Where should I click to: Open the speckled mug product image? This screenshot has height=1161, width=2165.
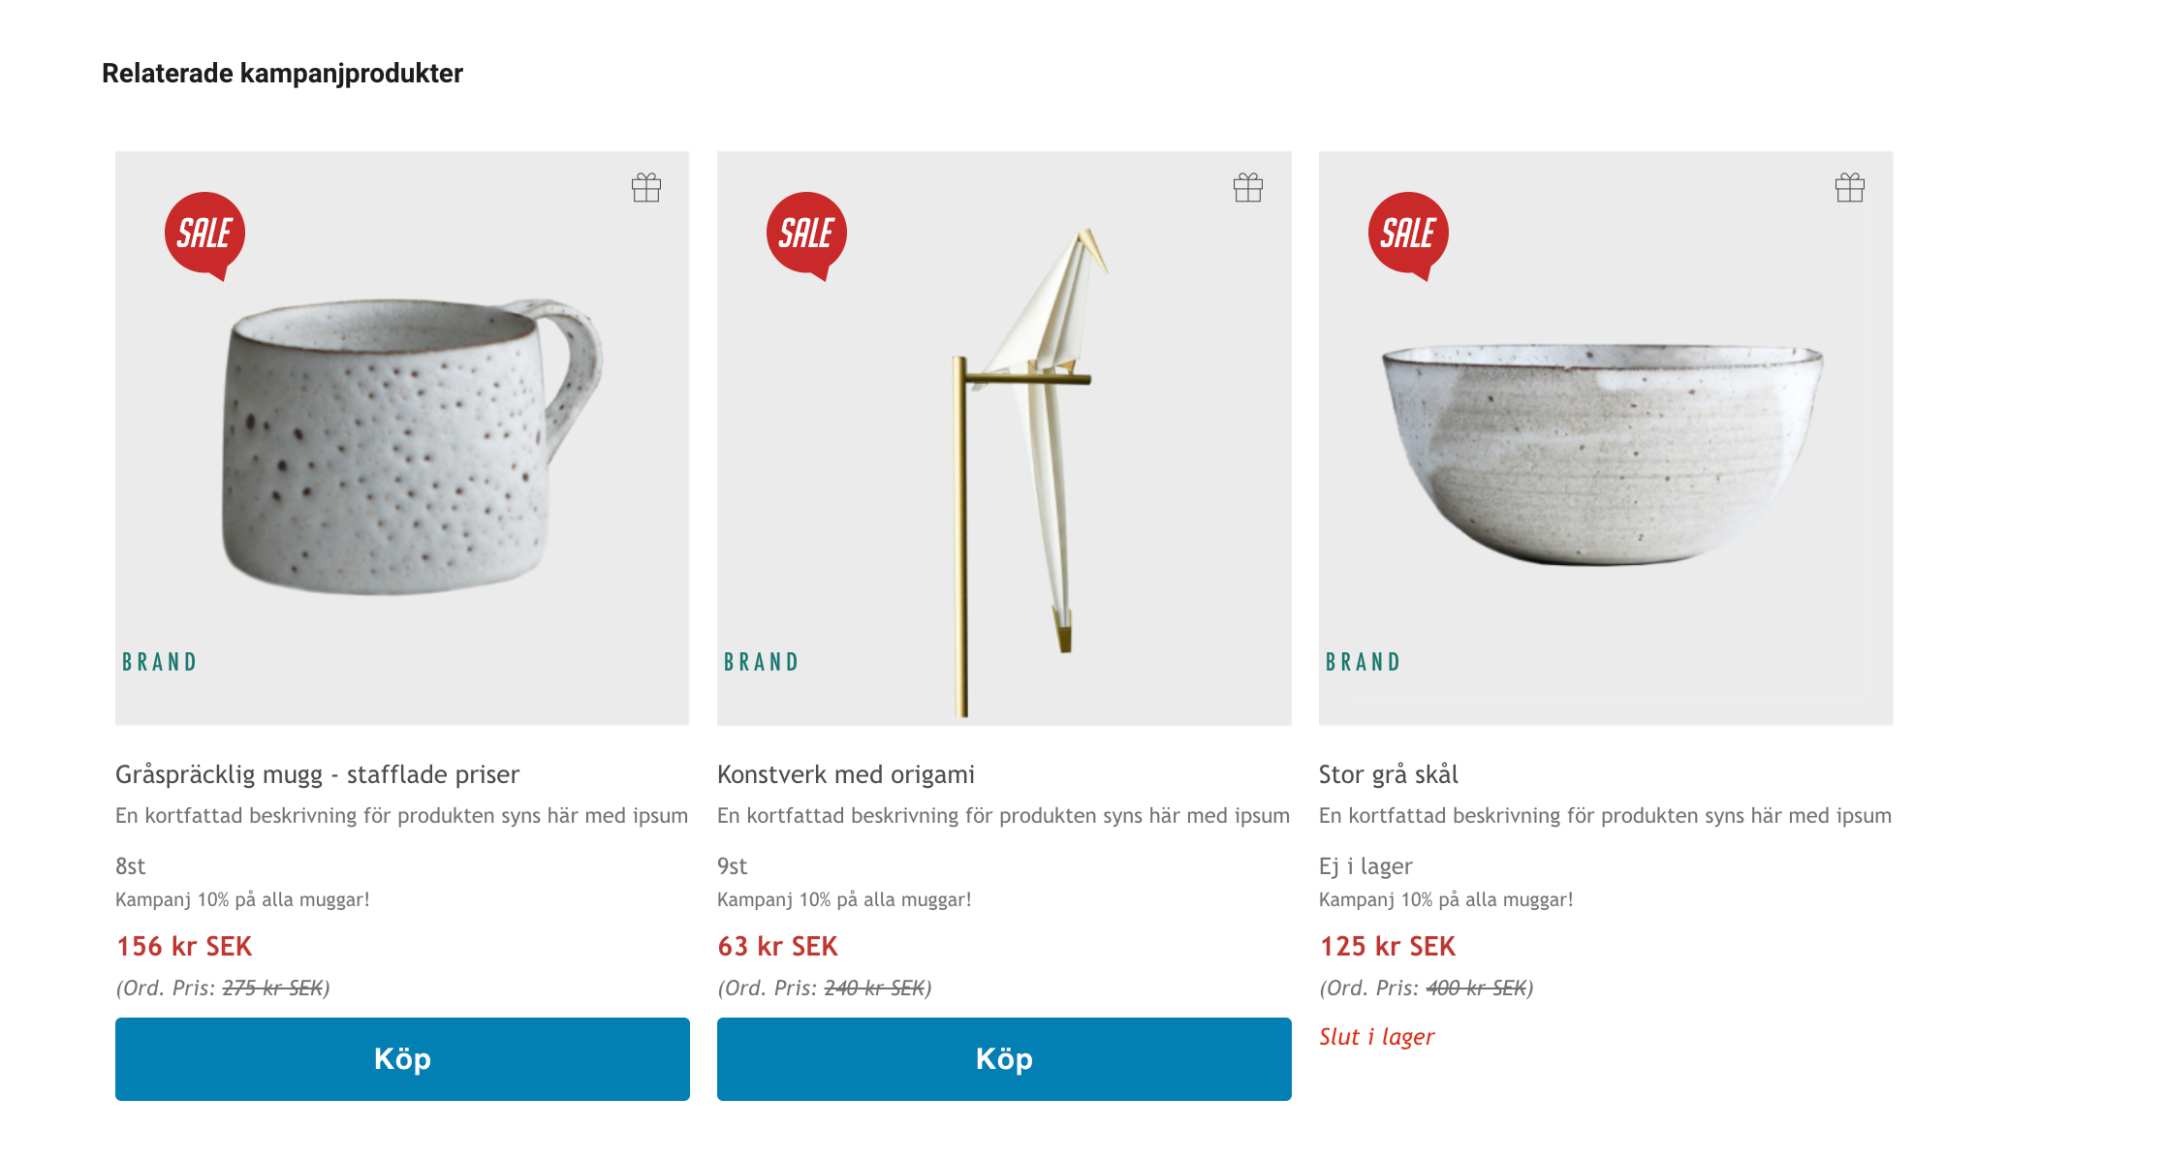point(402,438)
